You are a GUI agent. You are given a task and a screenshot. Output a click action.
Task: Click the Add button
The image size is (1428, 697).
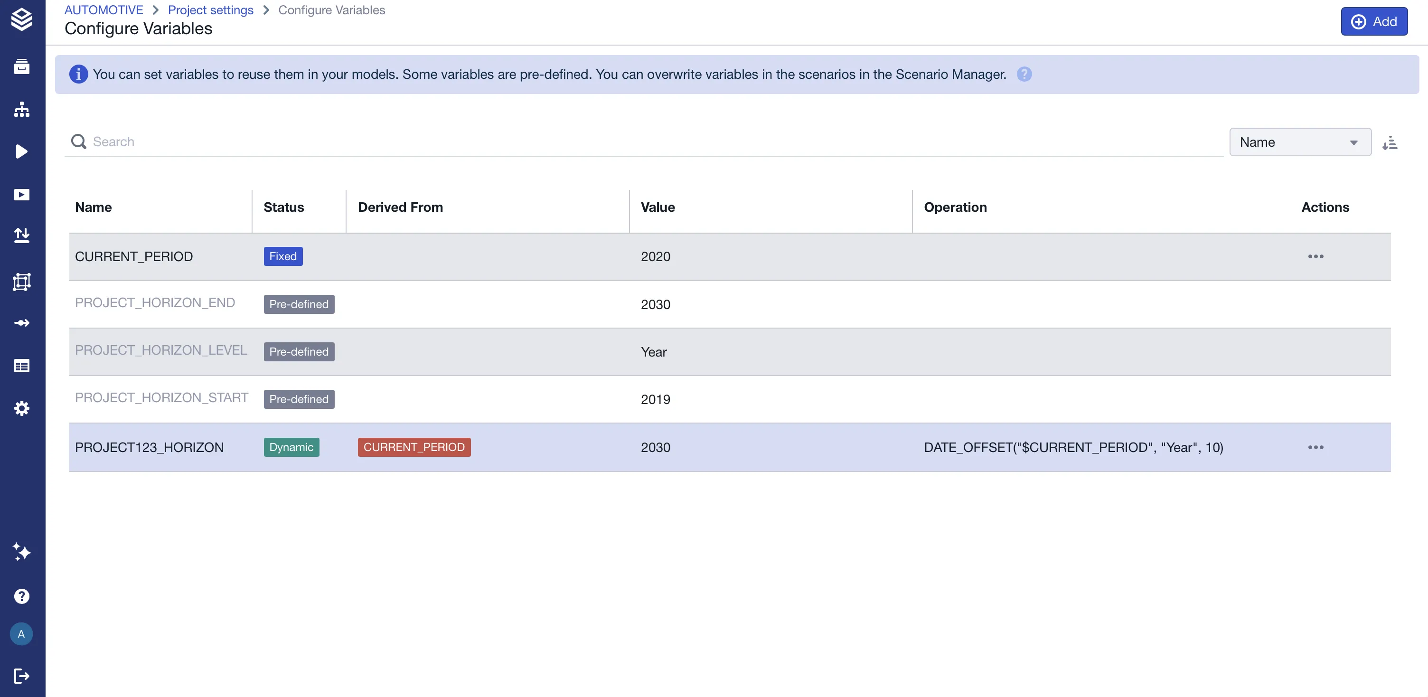pos(1374,21)
